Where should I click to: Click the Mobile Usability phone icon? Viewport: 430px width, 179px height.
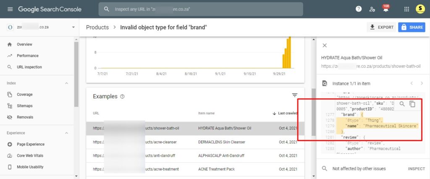coord(10,167)
